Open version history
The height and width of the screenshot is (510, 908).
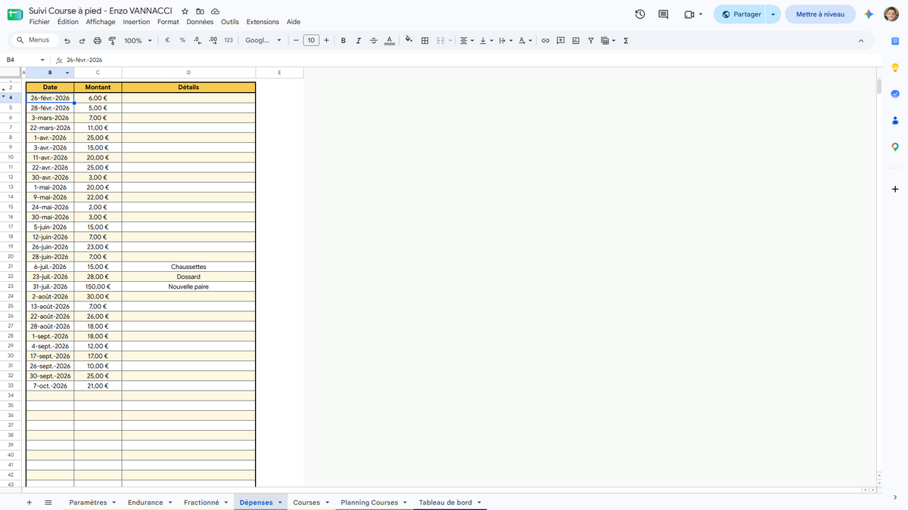640,14
